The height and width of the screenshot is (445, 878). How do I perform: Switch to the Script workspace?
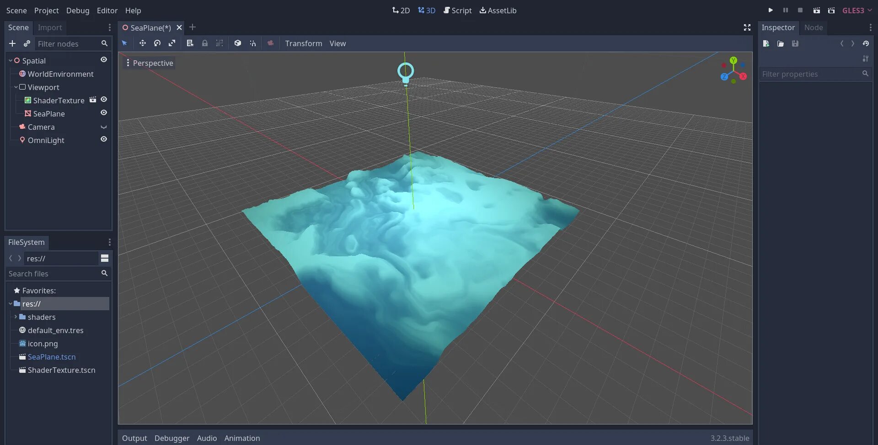tap(457, 11)
